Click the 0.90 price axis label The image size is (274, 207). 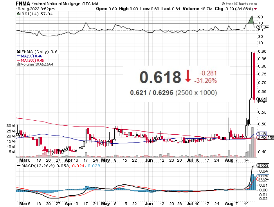click(x=262, y=52)
